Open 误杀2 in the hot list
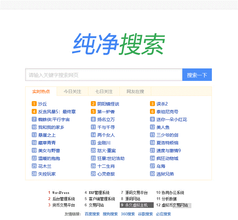Screen dimensions: 238x220 click(x=162, y=104)
